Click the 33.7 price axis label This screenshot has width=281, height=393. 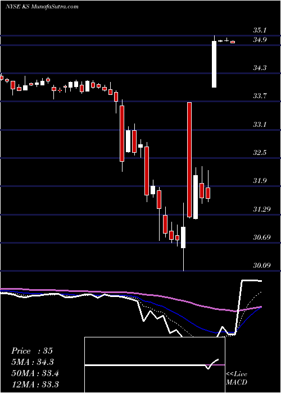260,96
